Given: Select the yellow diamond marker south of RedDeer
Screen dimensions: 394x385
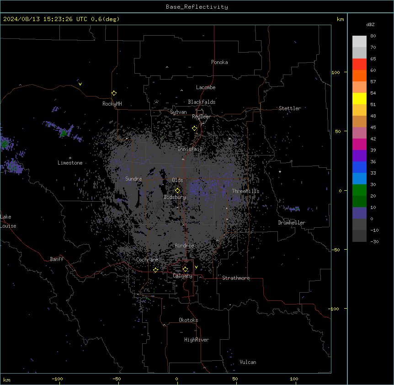Looking at the screenshot, I should 194,128.
